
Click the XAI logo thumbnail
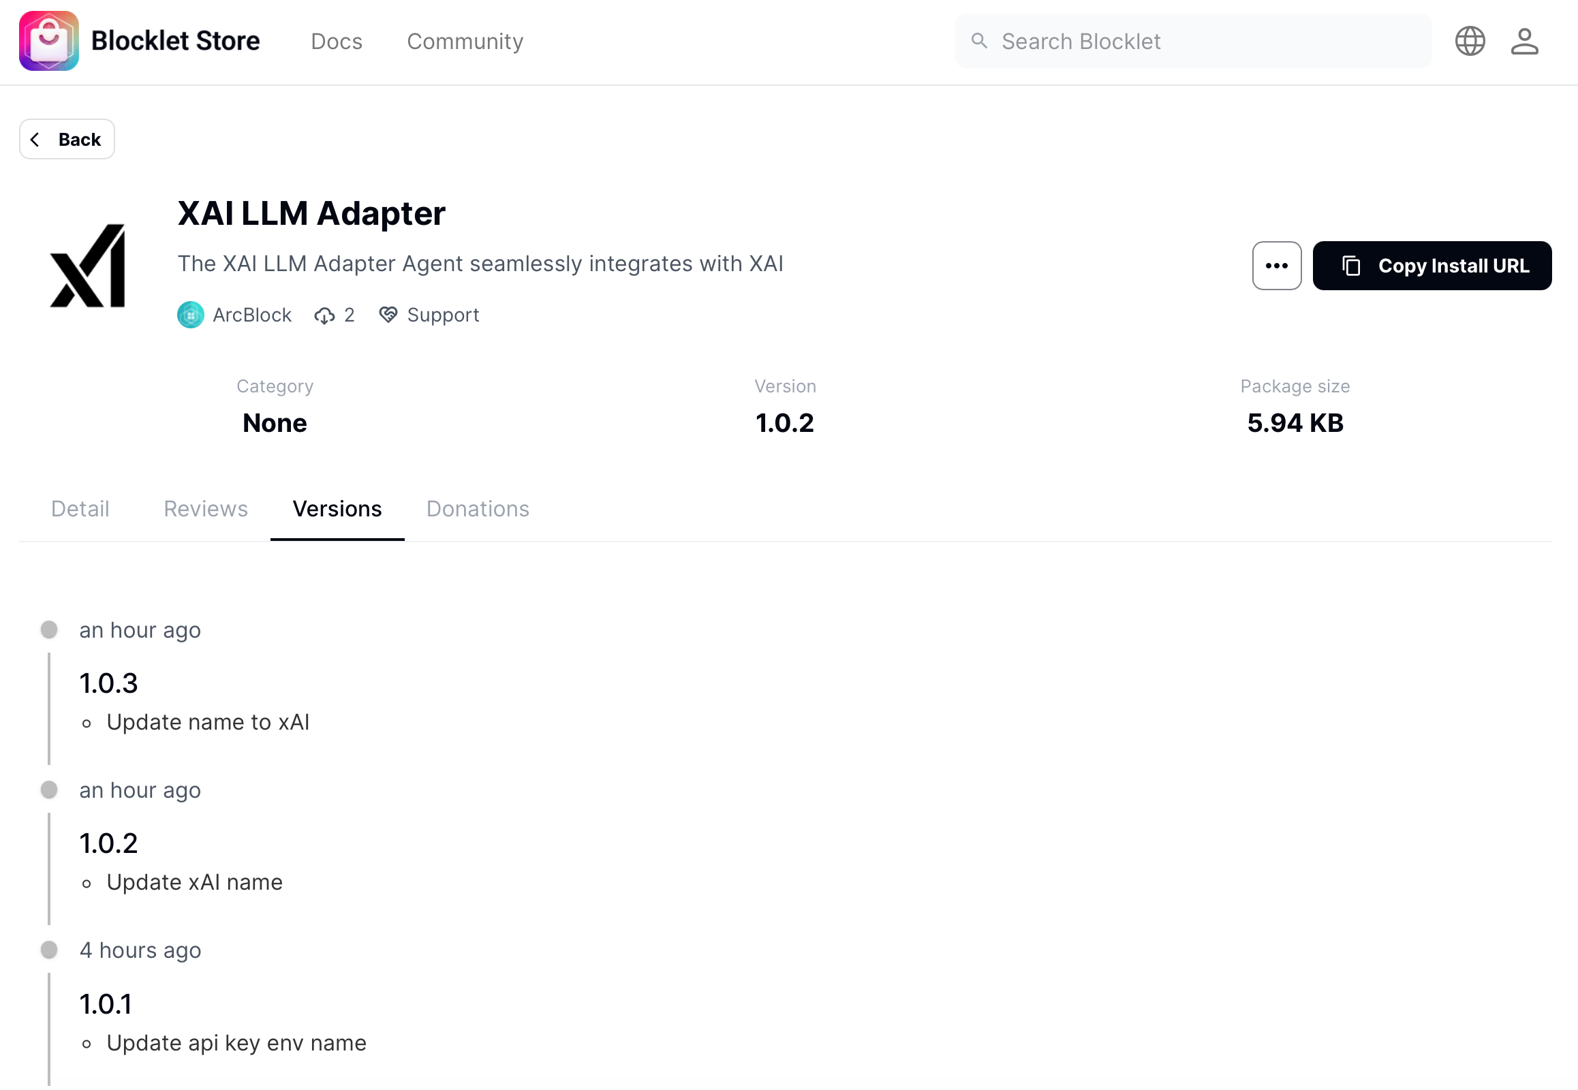tap(88, 266)
